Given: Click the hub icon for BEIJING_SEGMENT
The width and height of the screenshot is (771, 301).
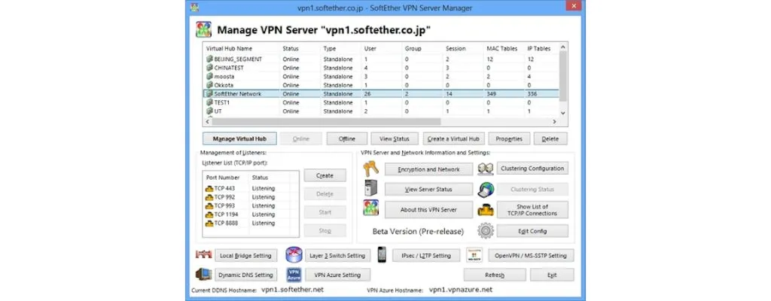Looking at the screenshot, I should [x=209, y=59].
